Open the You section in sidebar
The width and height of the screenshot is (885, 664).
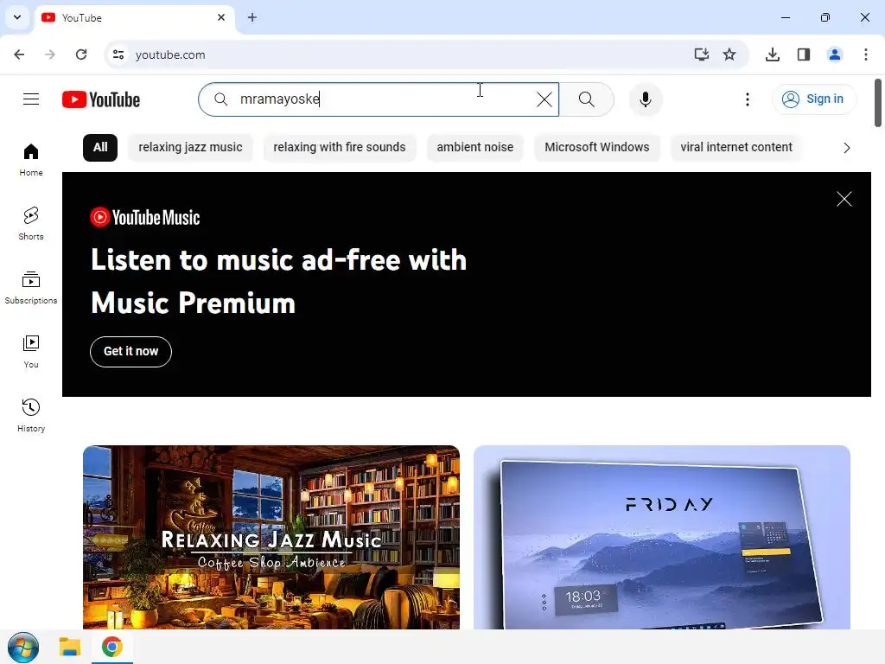coord(31,351)
